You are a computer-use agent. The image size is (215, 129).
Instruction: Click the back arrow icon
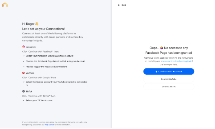pyautogui.click(x=119, y=5)
